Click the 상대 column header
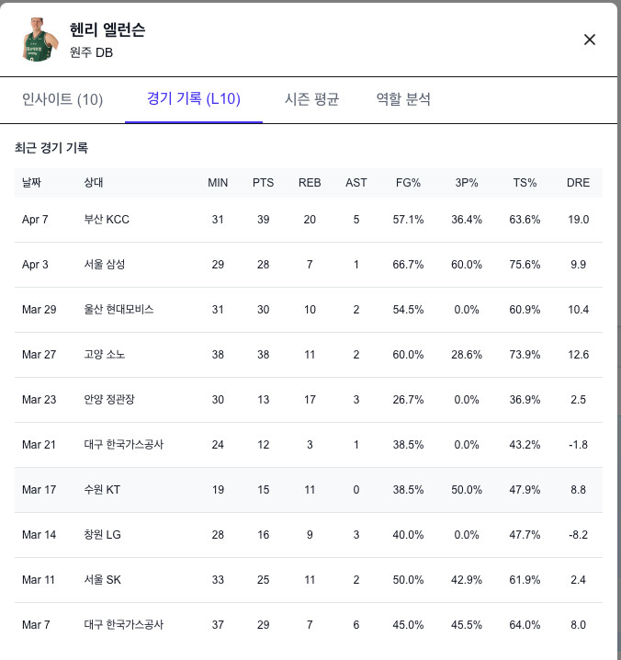The width and height of the screenshot is (621, 660). coord(94,182)
